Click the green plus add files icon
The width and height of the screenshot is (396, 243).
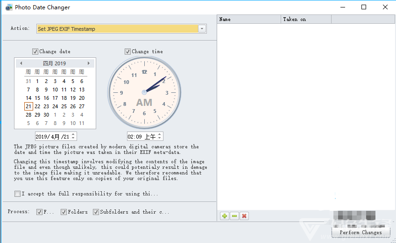225,216
